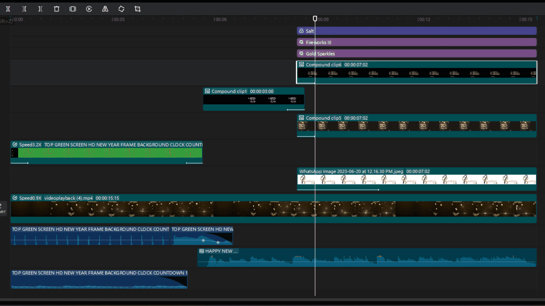
Task: Click the horizontal scrollbar at timeline bottom
Action: (272, 299)
